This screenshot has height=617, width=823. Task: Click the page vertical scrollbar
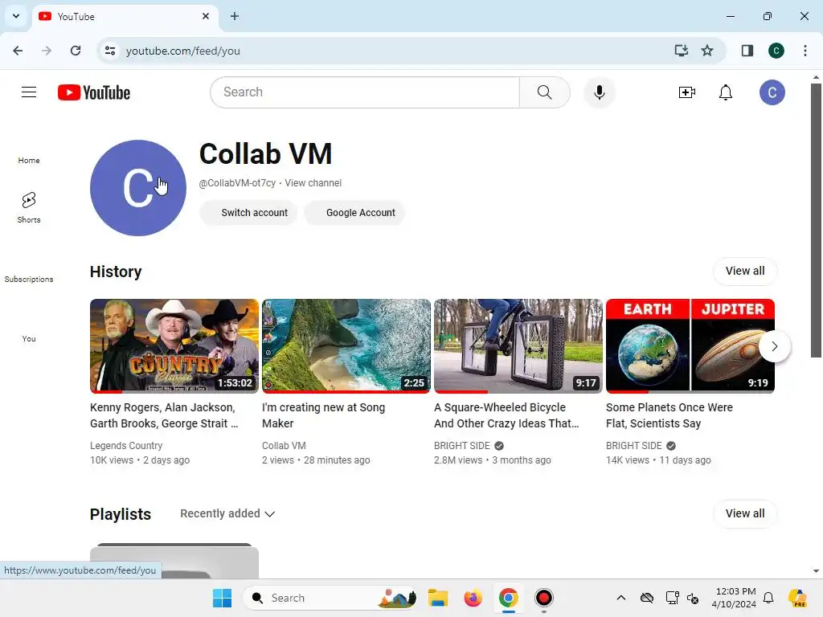816,220
